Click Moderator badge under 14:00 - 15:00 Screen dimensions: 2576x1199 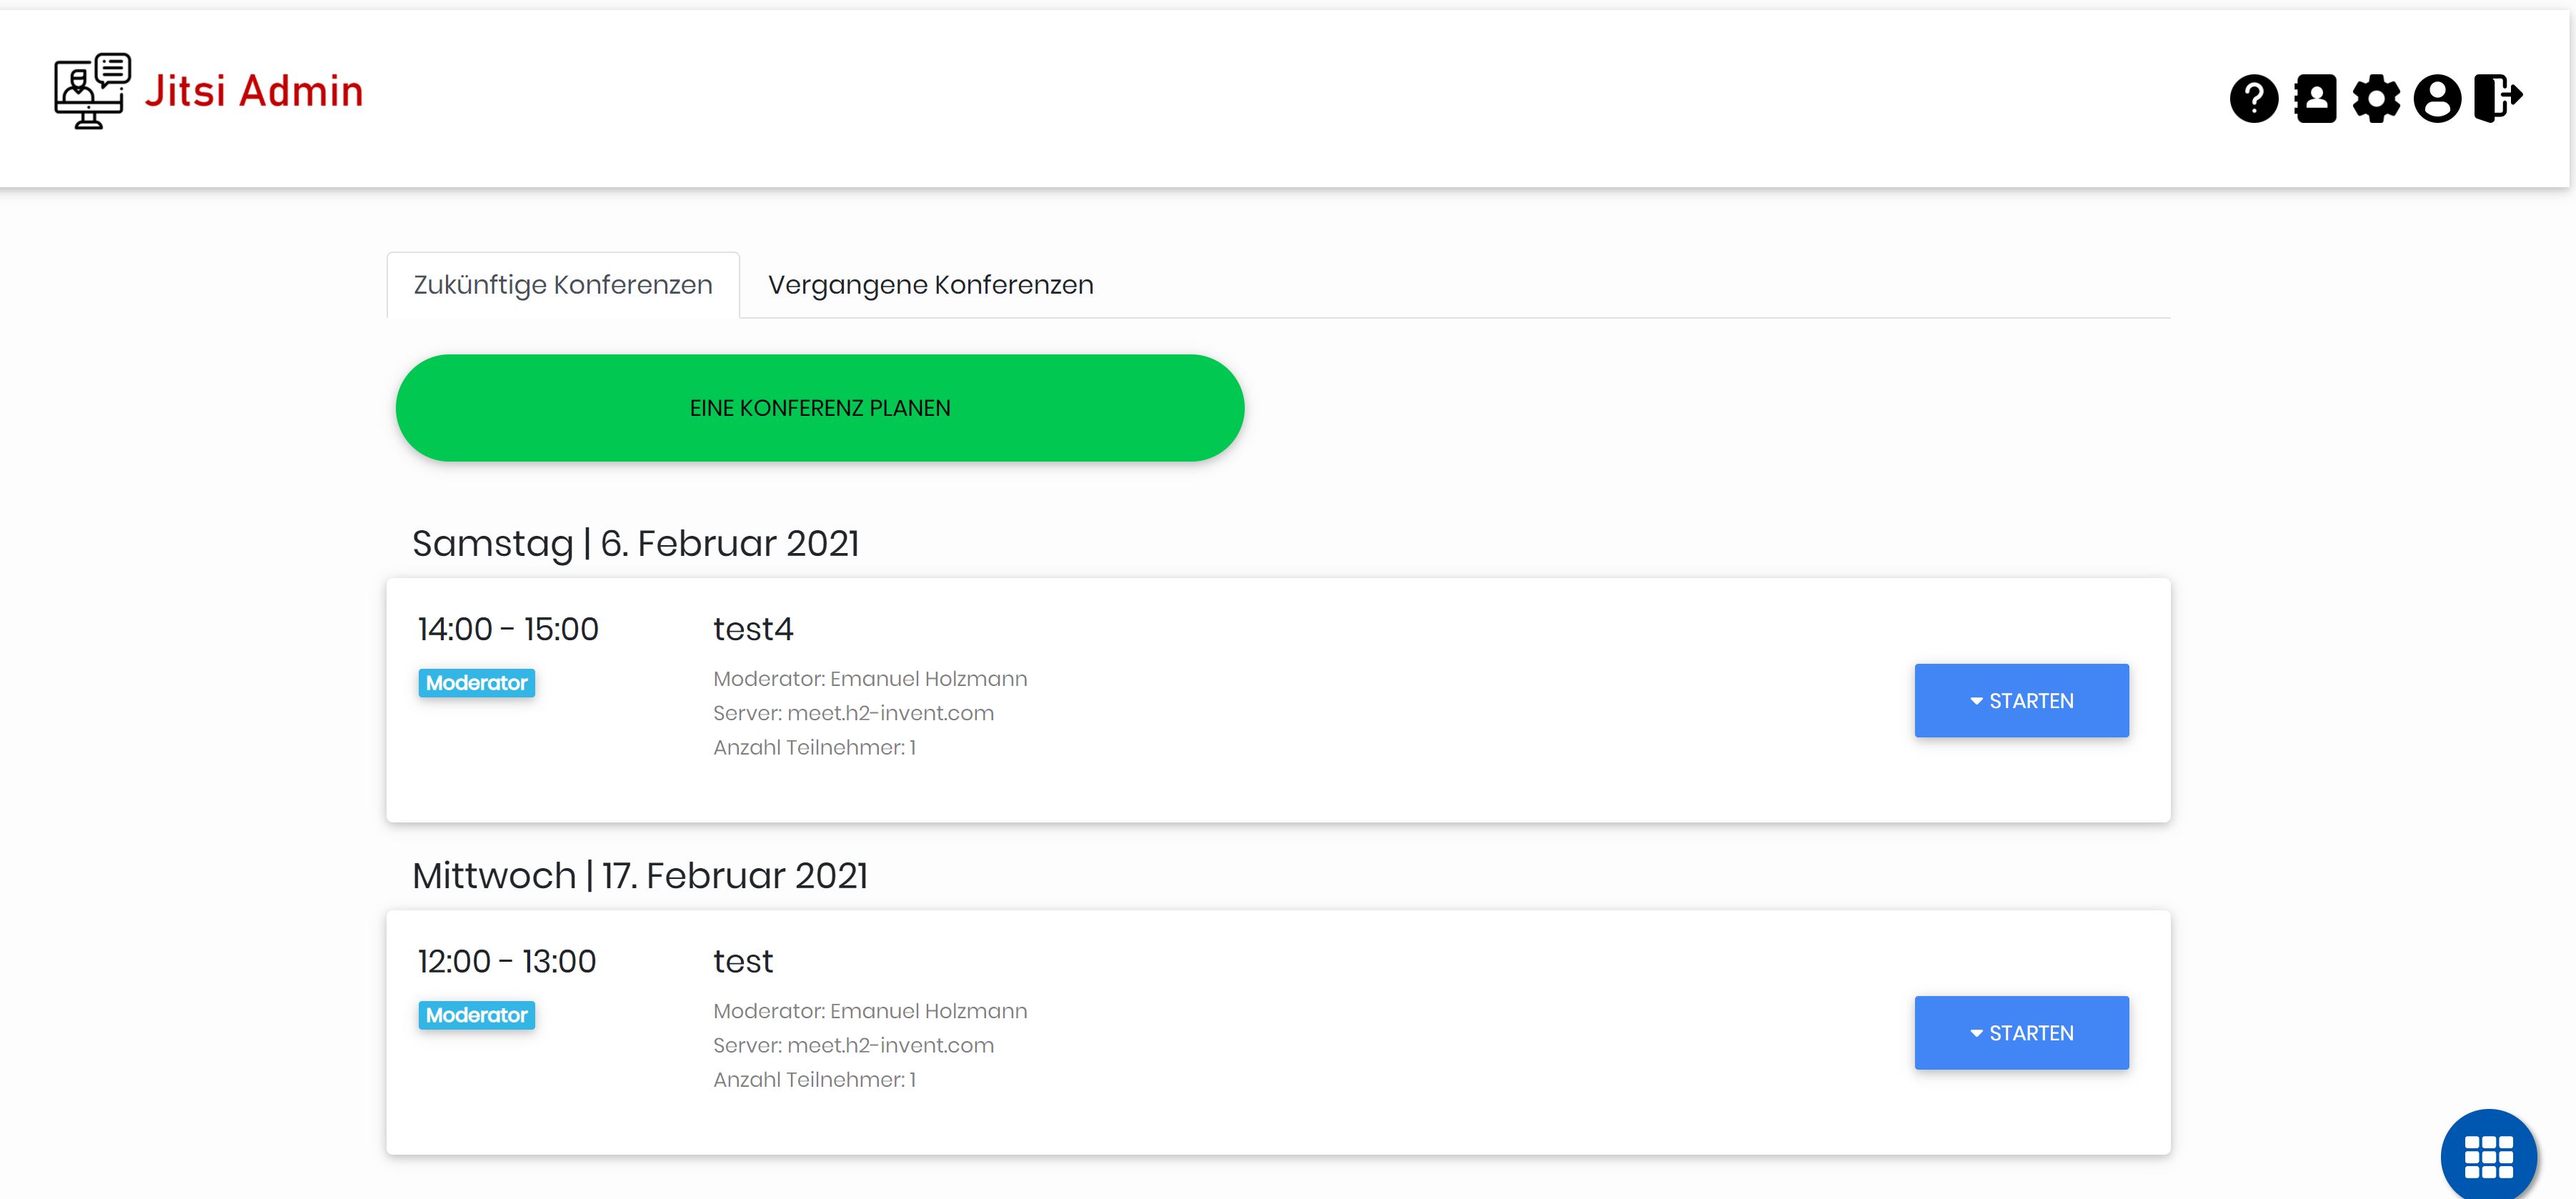click(x=477, y=683)
